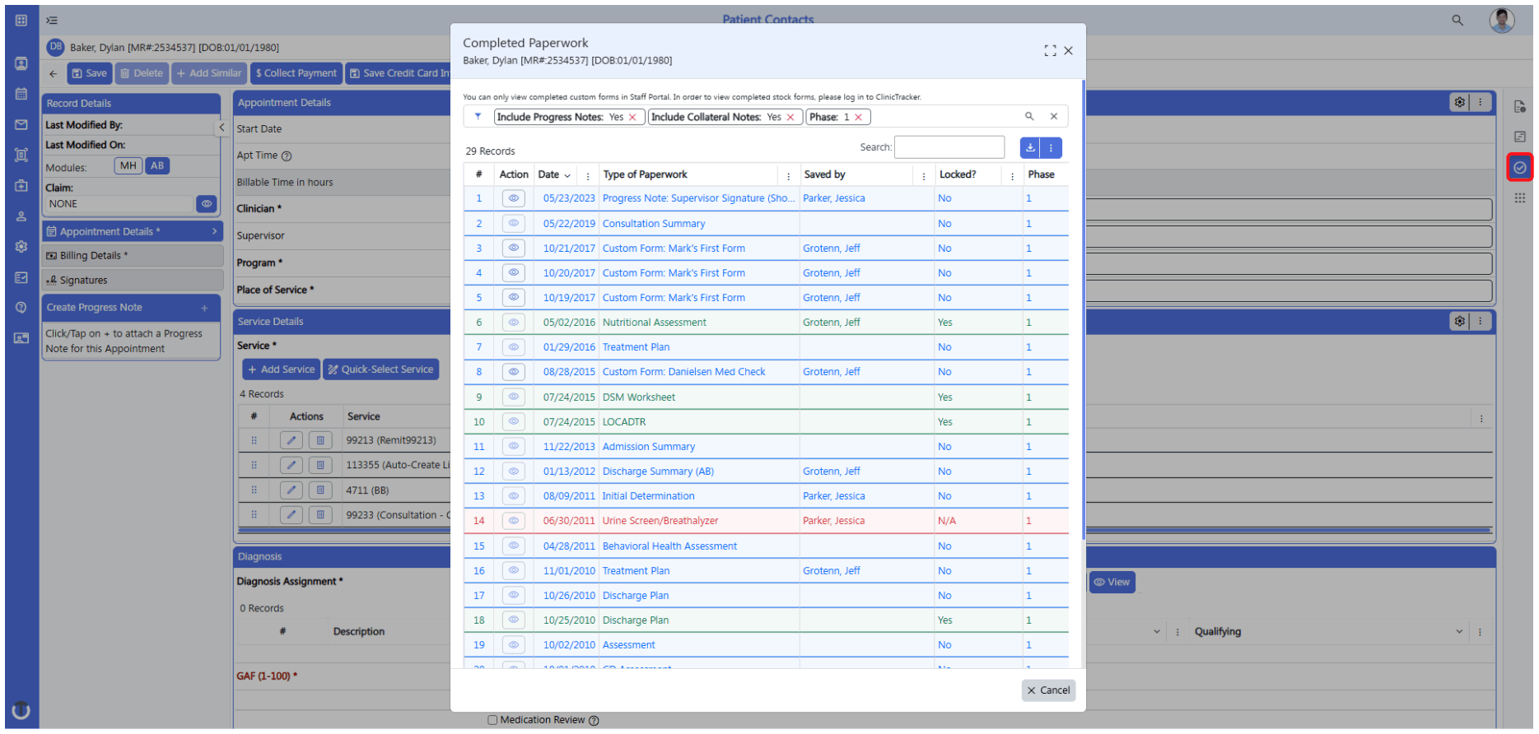Screen dimensions: 1539x734
Task: Click the Claim NONE field
Action: [119, 204]
